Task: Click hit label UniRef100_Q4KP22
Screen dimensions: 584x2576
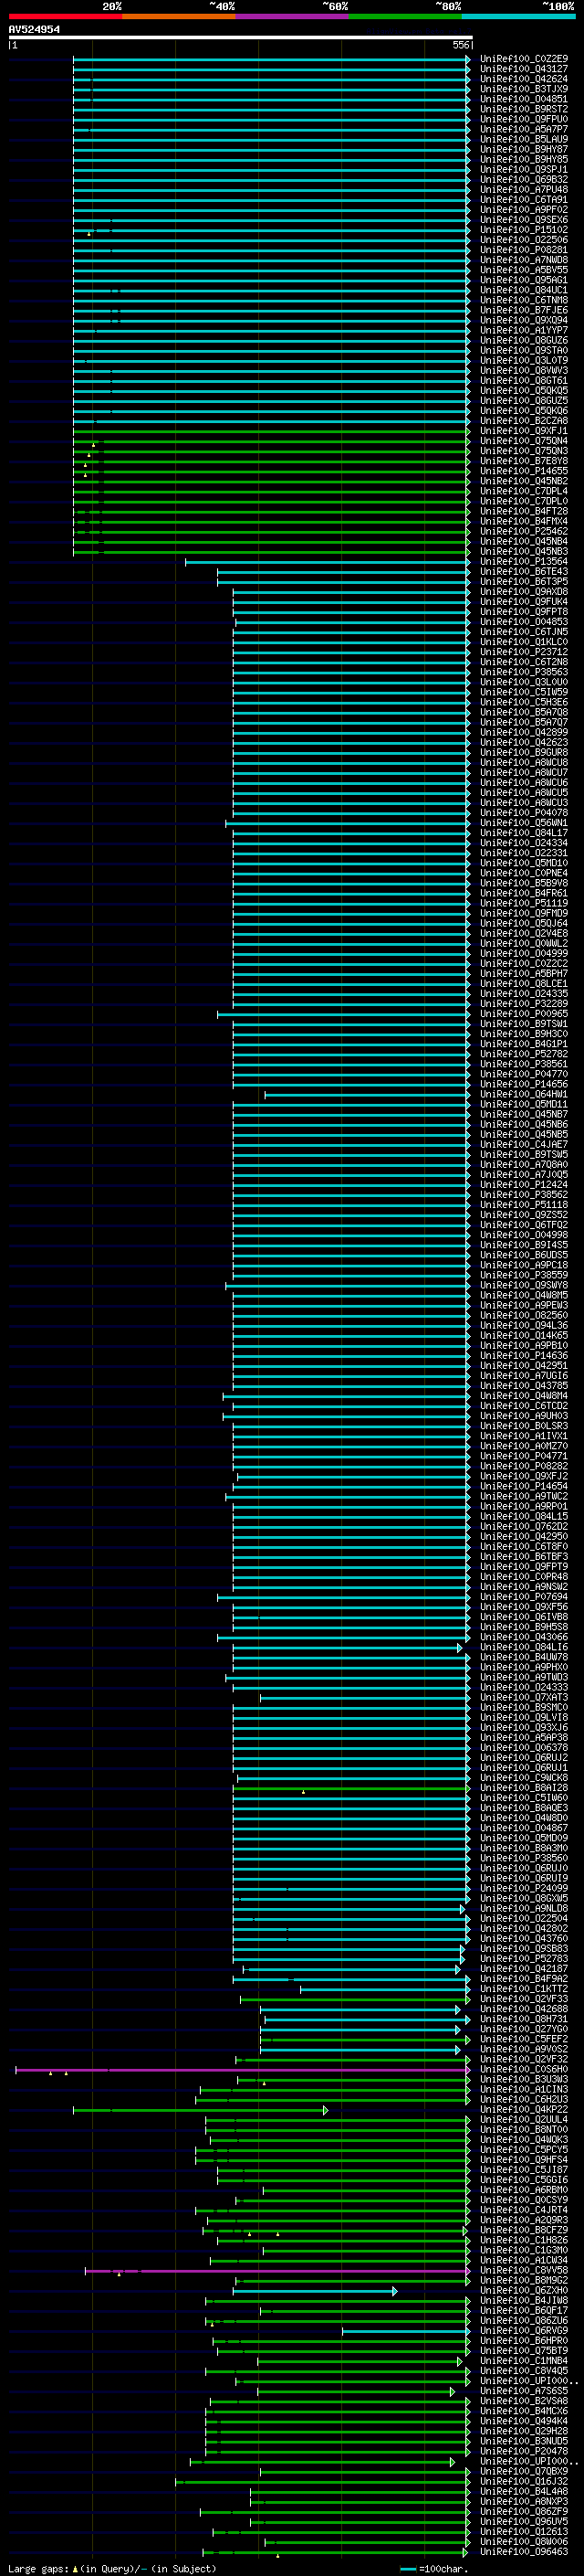Action: point(523,2109)
